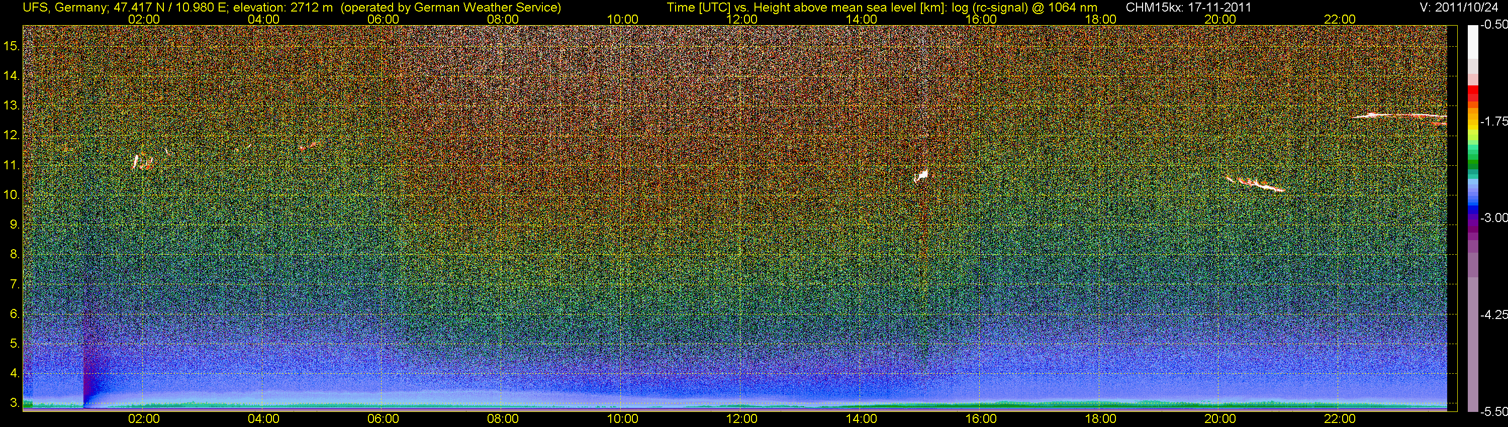Click the white cloud echo near 15:00
The width and height of the screenshot is (1508, 427).
click(921, 176)
